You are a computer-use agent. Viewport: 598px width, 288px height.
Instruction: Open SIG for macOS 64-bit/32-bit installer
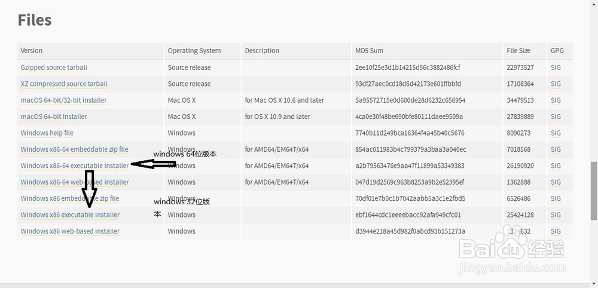click(556, 100)
